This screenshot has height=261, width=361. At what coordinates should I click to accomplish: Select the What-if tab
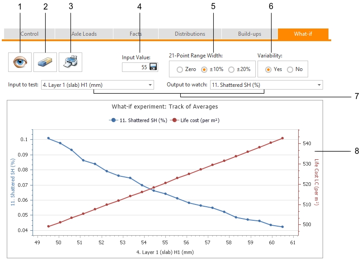click(x=303, y=34)
